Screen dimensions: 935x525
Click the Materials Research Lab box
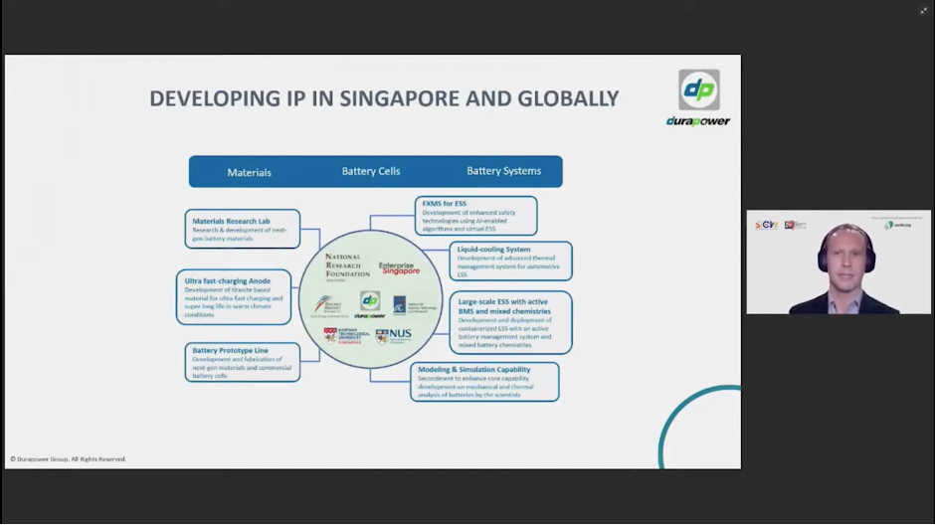click(242, 229)
